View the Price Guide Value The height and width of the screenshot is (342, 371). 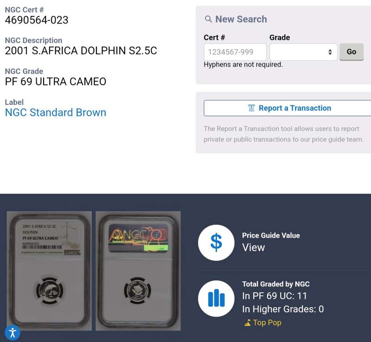253,247
